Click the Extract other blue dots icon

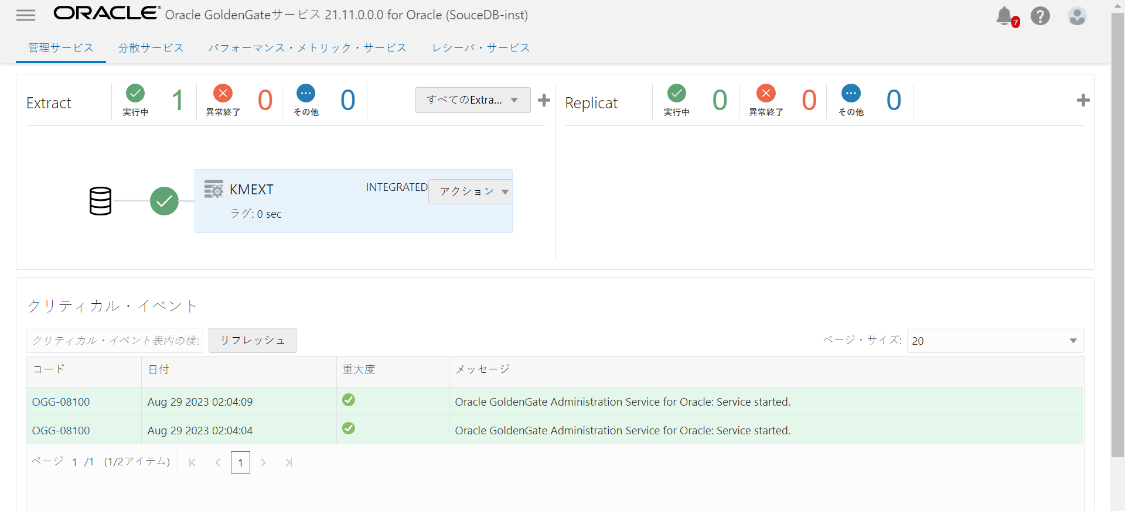click(306, 93)
